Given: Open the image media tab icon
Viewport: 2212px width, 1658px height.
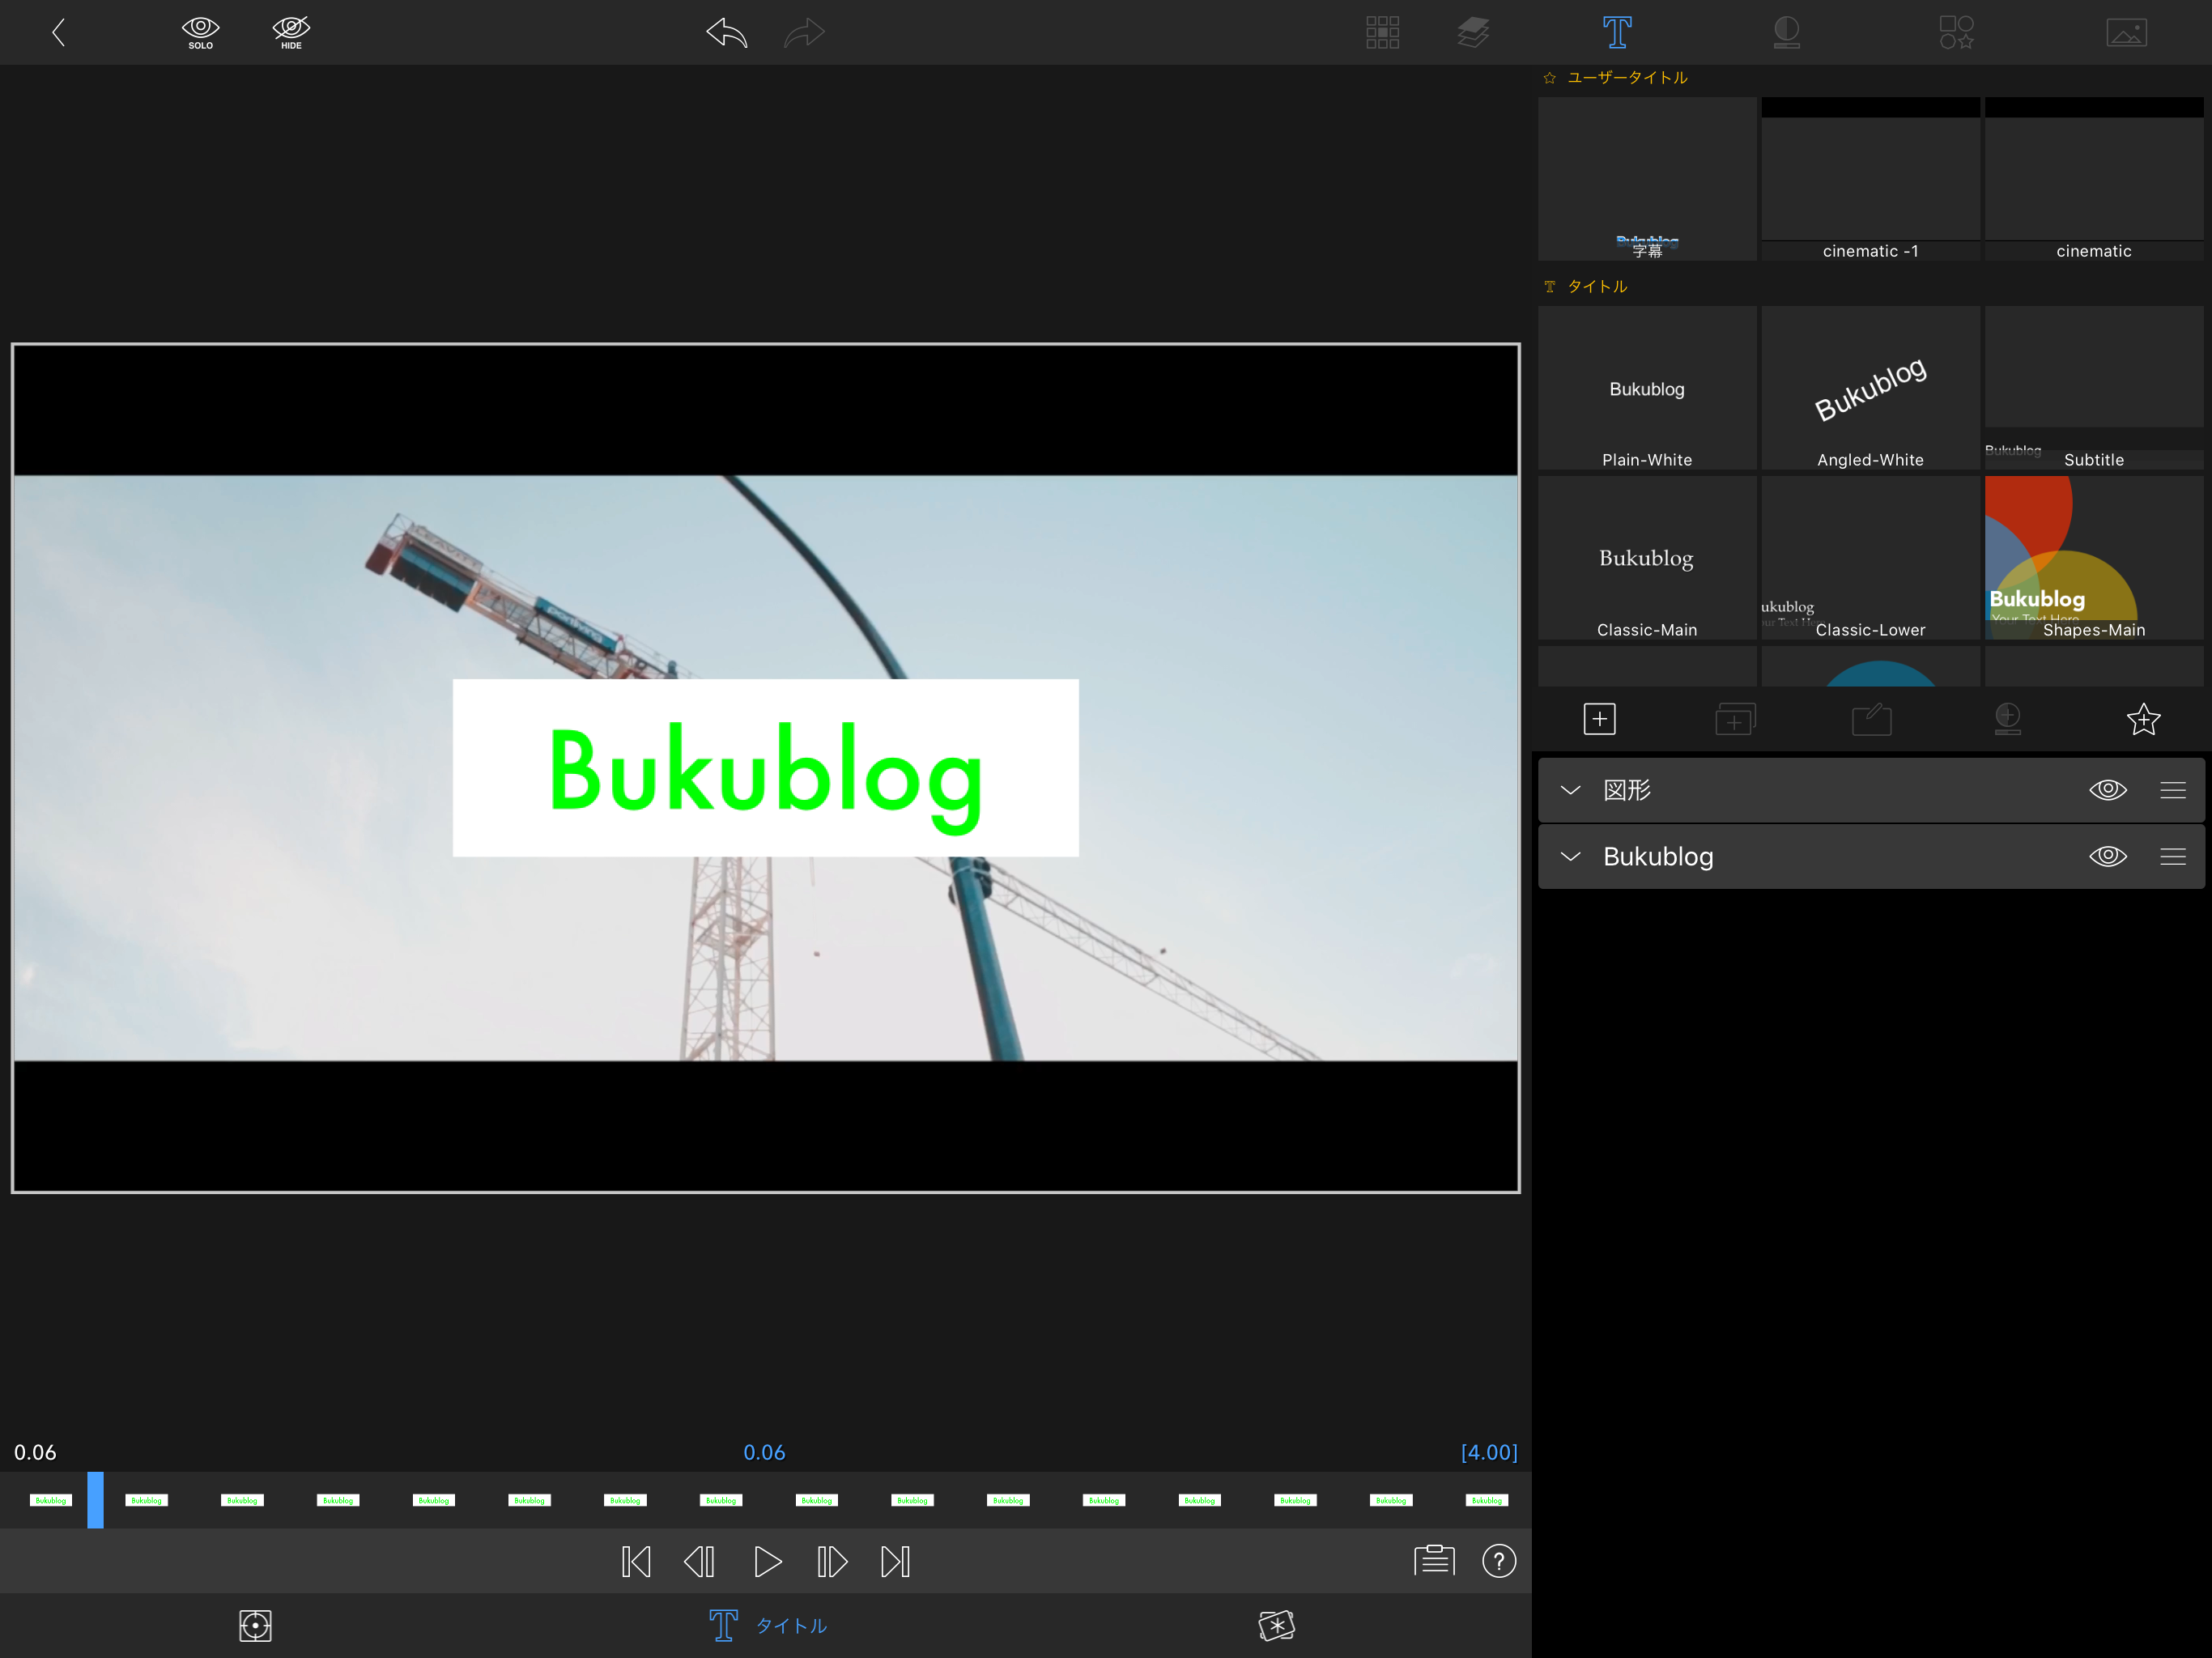Looking at the screenshot, I should [x=2127, y=32].
